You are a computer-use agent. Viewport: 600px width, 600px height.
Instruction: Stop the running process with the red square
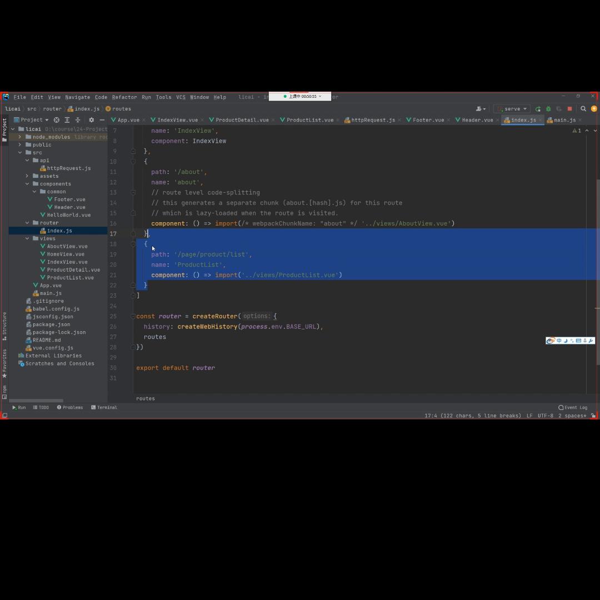pos(569,109)
